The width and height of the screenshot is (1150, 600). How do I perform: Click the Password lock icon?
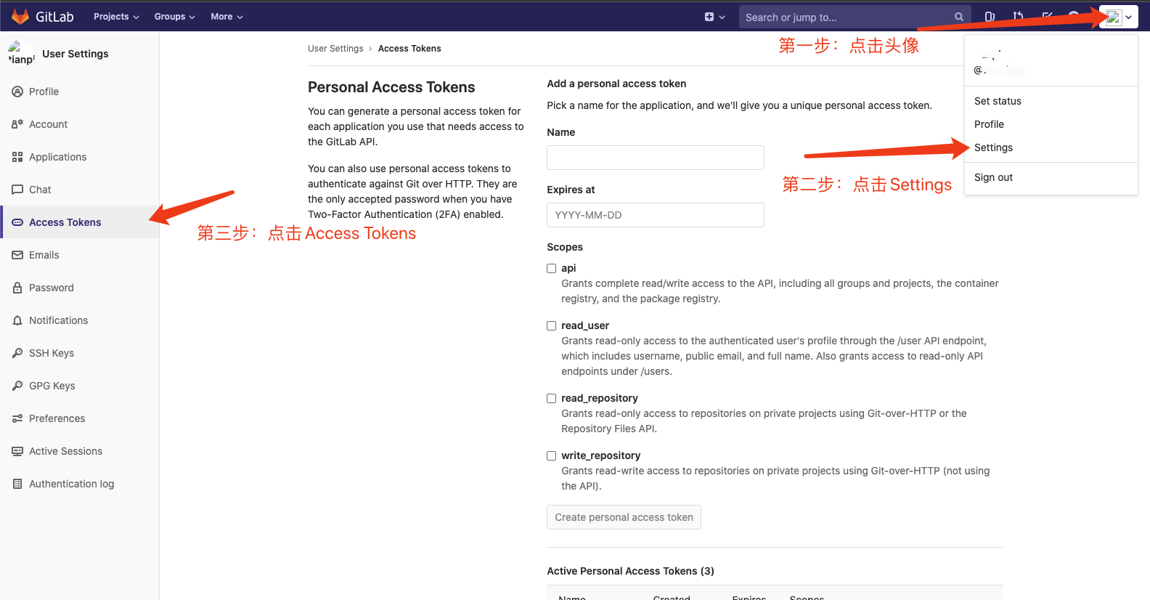click(17, 288)
